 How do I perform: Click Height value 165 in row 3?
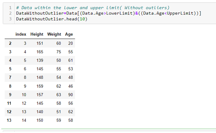[40, 52]
